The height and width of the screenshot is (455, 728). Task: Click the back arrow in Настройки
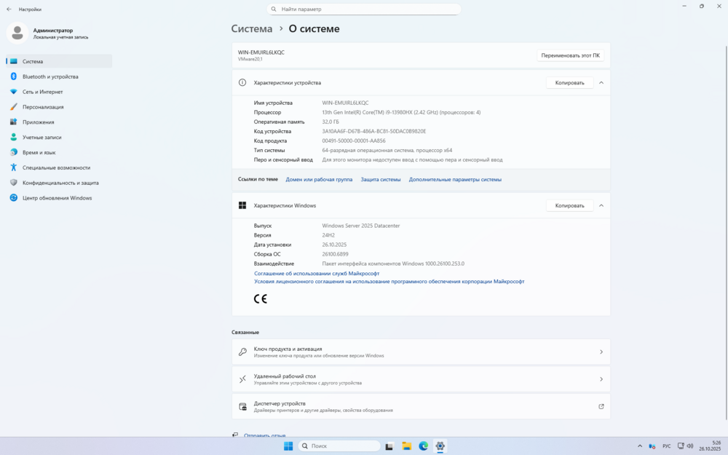(9, 9)
